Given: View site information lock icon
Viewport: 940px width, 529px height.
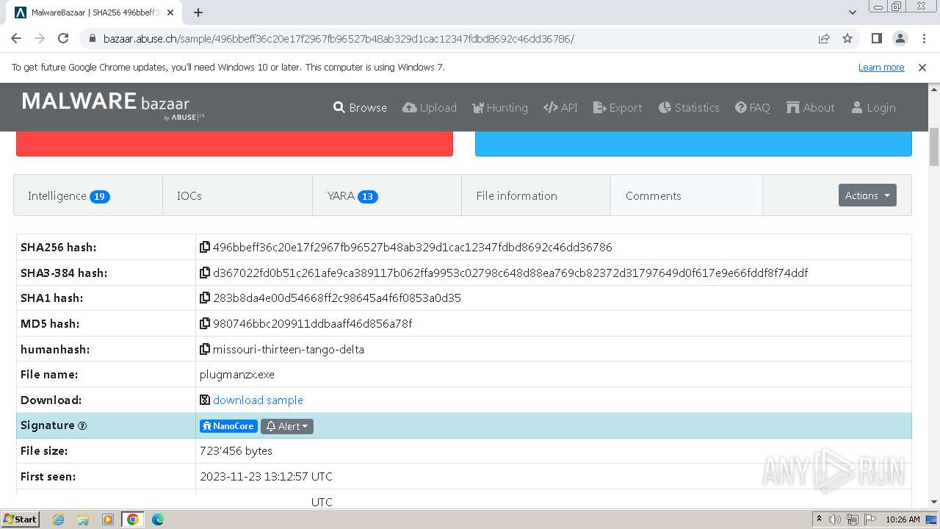Looking at the screenshot, I should pos(92,38).
